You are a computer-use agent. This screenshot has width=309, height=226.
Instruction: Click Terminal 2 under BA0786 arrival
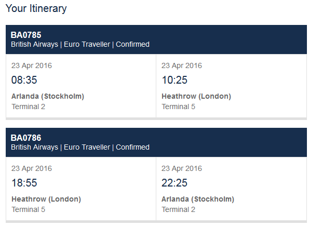click(179, 209)
